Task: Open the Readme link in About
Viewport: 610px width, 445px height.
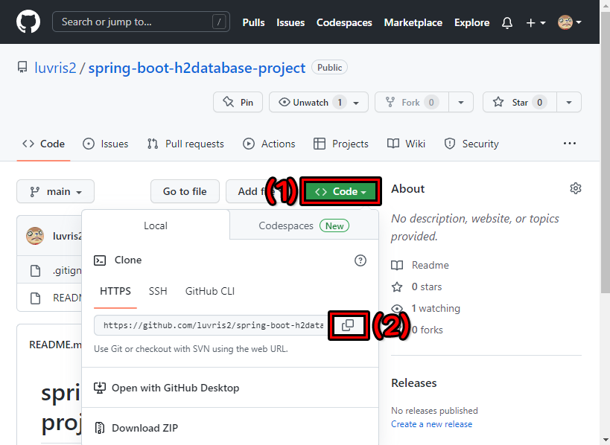Action: click(420, 265)
